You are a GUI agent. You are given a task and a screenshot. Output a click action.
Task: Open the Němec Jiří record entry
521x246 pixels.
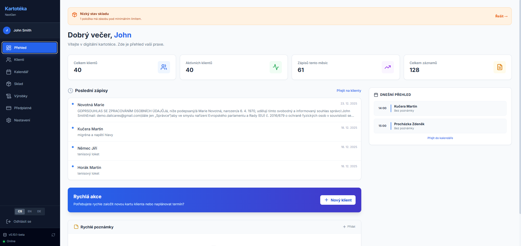pyautogui.click(x=214, y=151)
